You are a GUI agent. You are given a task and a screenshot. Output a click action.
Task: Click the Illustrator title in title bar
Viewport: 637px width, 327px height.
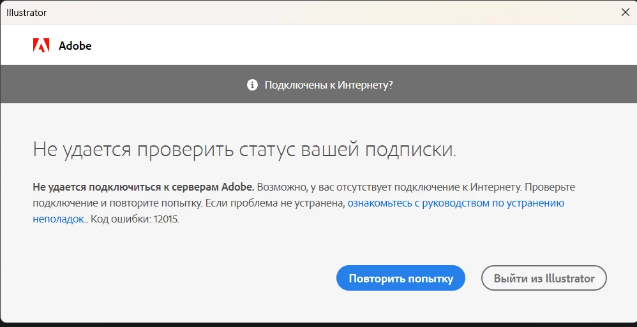(x=26, y=13)
